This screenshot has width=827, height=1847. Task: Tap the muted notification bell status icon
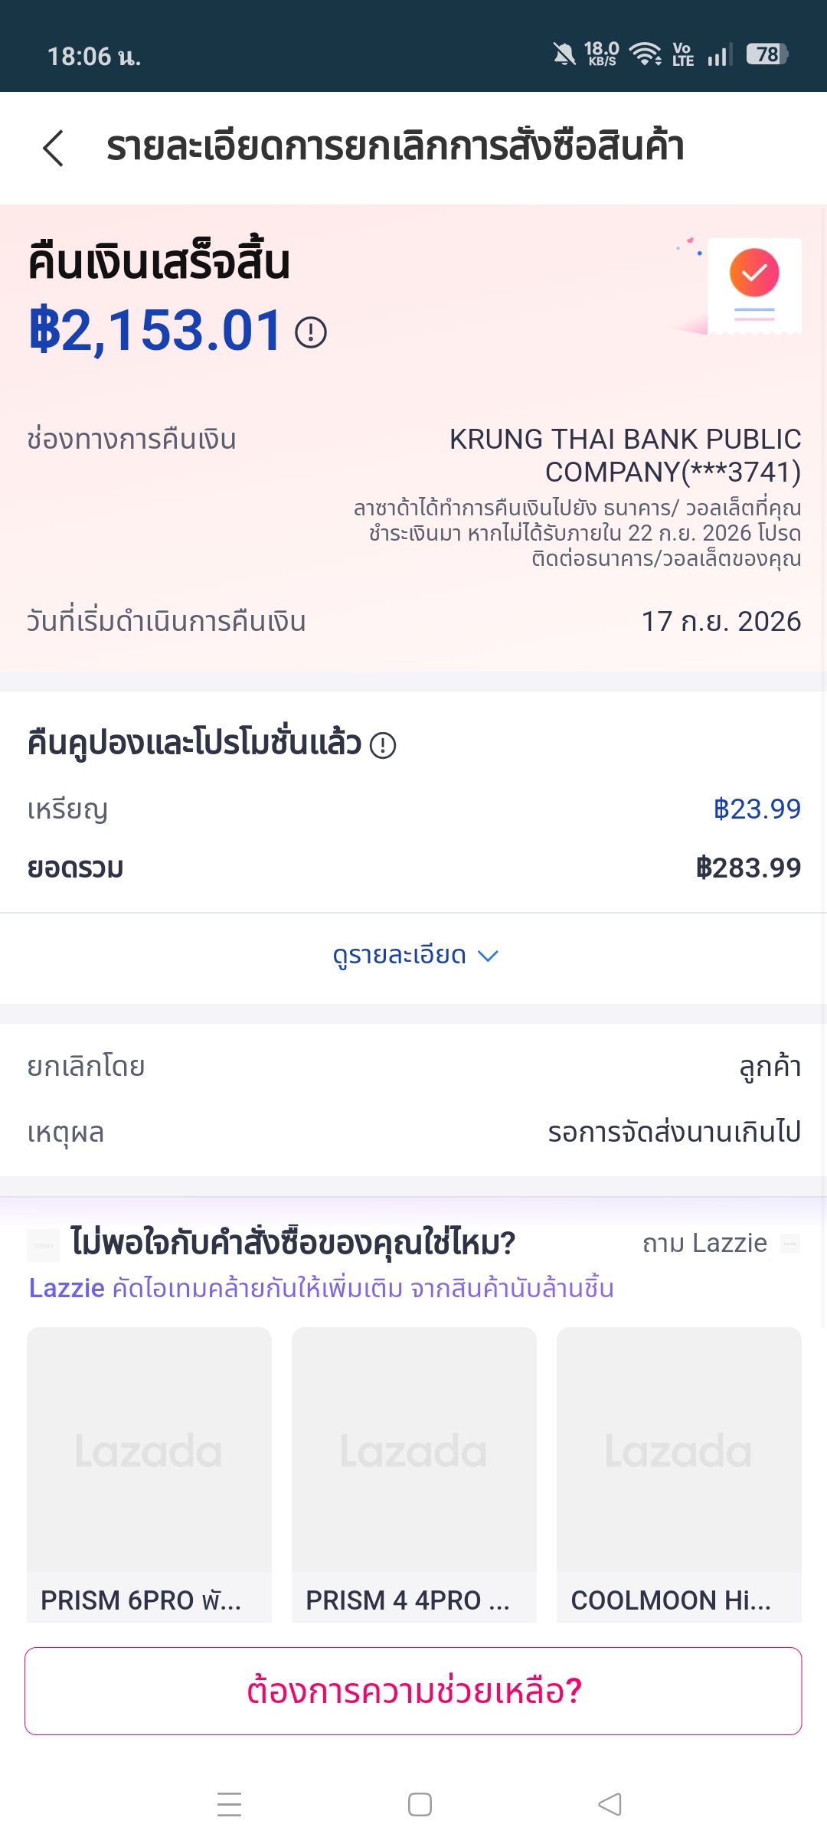pyautogui.click(x=564, y=54)
